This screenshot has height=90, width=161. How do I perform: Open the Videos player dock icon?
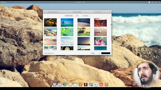click(x=86, y=84)
